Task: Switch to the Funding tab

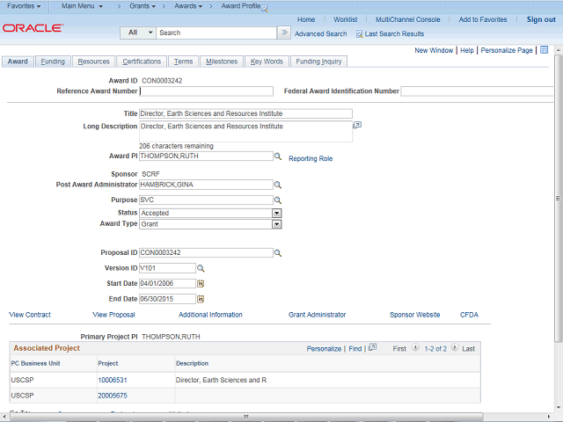Action: point(53,62)
